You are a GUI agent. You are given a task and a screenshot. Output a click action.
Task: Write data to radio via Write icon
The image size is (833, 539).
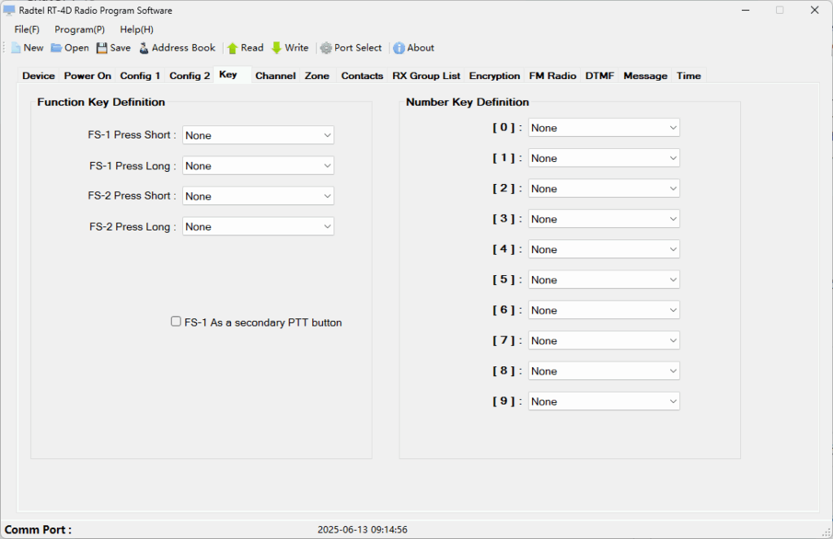tap(277, 48)
